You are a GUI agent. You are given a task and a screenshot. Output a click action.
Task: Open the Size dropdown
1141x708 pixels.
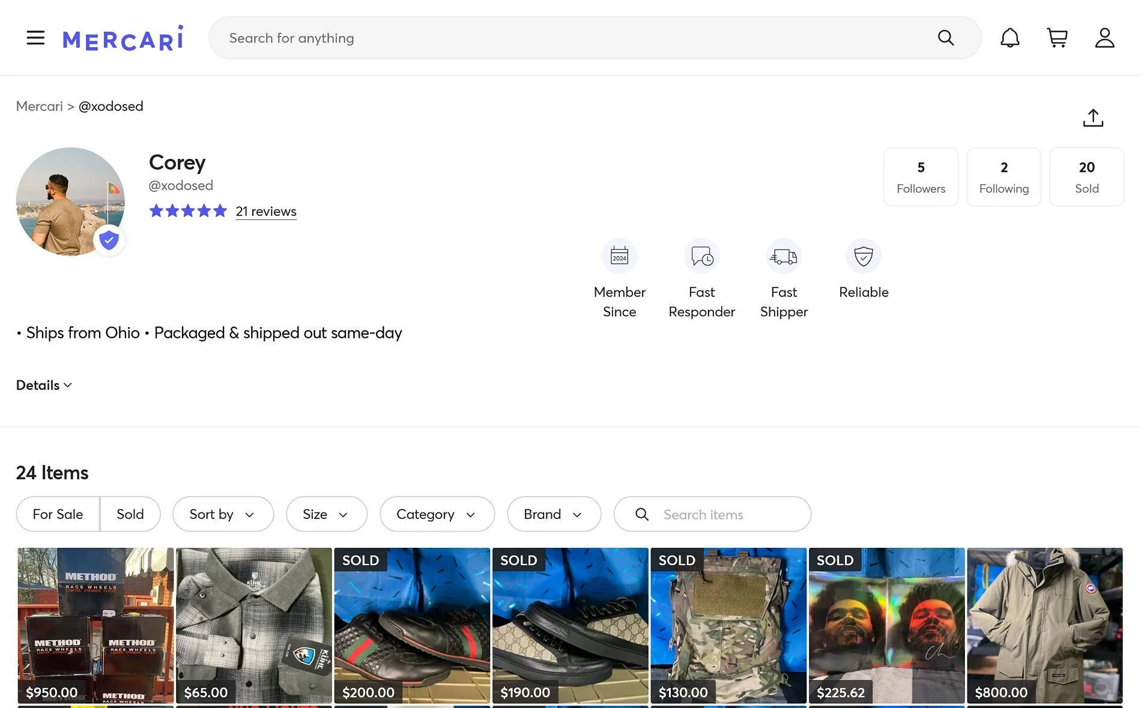pyautogui.click(x=326, y=514)
